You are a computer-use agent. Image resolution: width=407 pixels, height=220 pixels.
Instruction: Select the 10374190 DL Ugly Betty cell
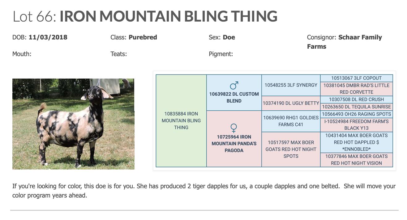[291, 103]
